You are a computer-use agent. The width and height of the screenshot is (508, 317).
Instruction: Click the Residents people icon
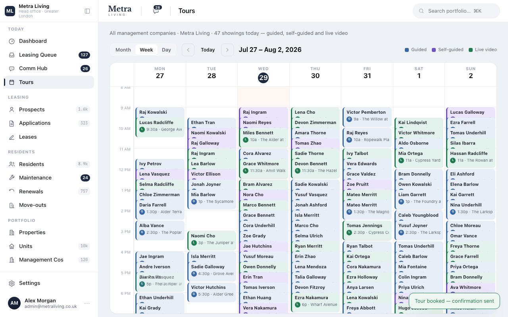[12, 164]
